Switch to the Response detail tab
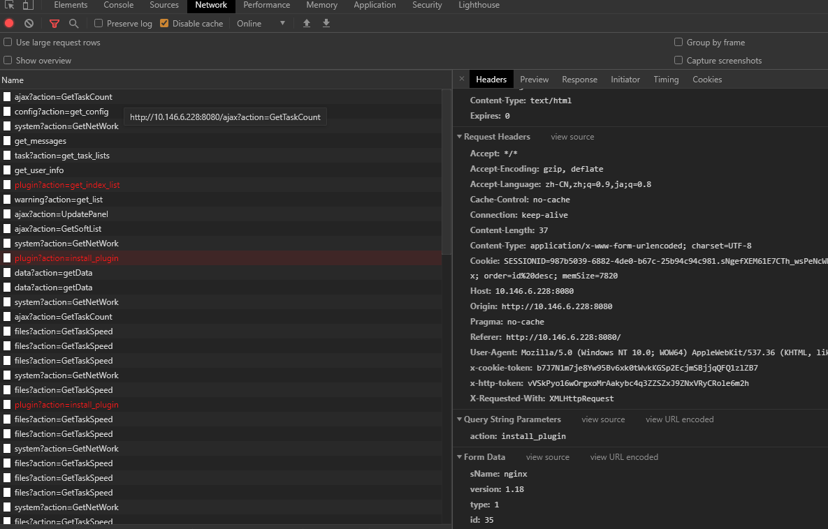 [579, 79]
